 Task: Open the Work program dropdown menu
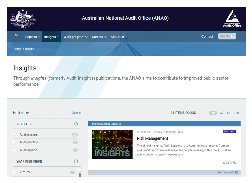click(75, 37)
